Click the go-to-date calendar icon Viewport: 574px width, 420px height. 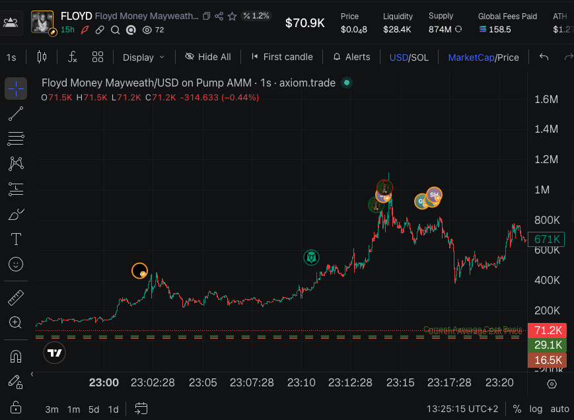click(x=141, y=409)
